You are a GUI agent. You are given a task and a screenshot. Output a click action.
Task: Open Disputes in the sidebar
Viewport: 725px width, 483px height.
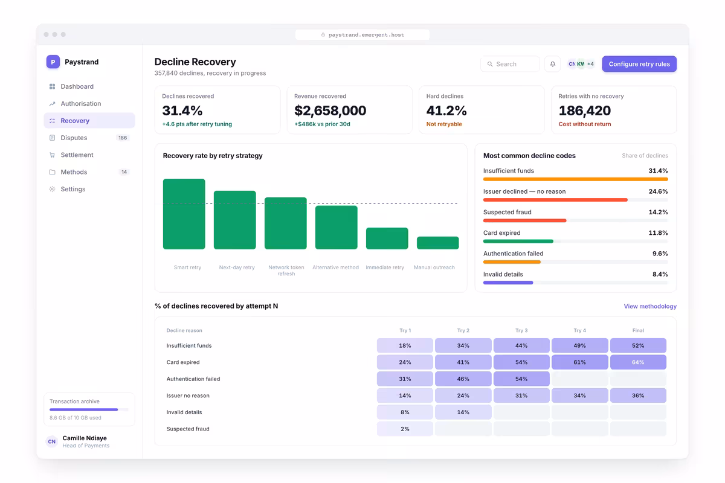tap(89, 138)
